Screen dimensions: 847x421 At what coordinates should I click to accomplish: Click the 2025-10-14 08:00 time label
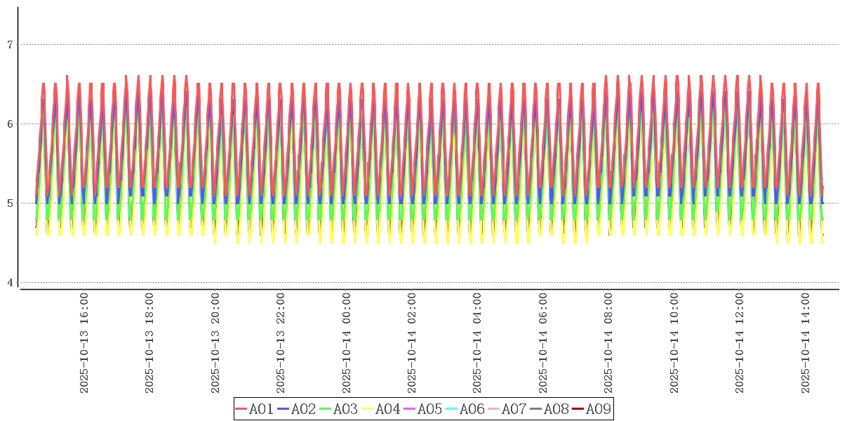pos(608,343)
